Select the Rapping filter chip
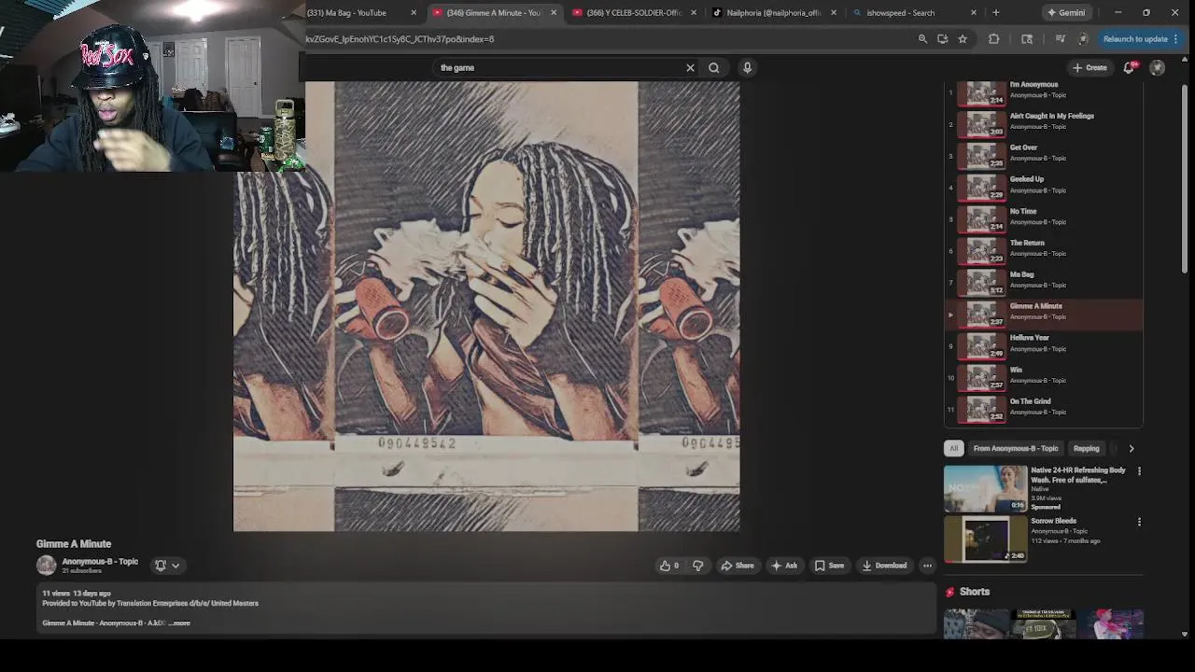1195x672 pixels. (1086, 448)
